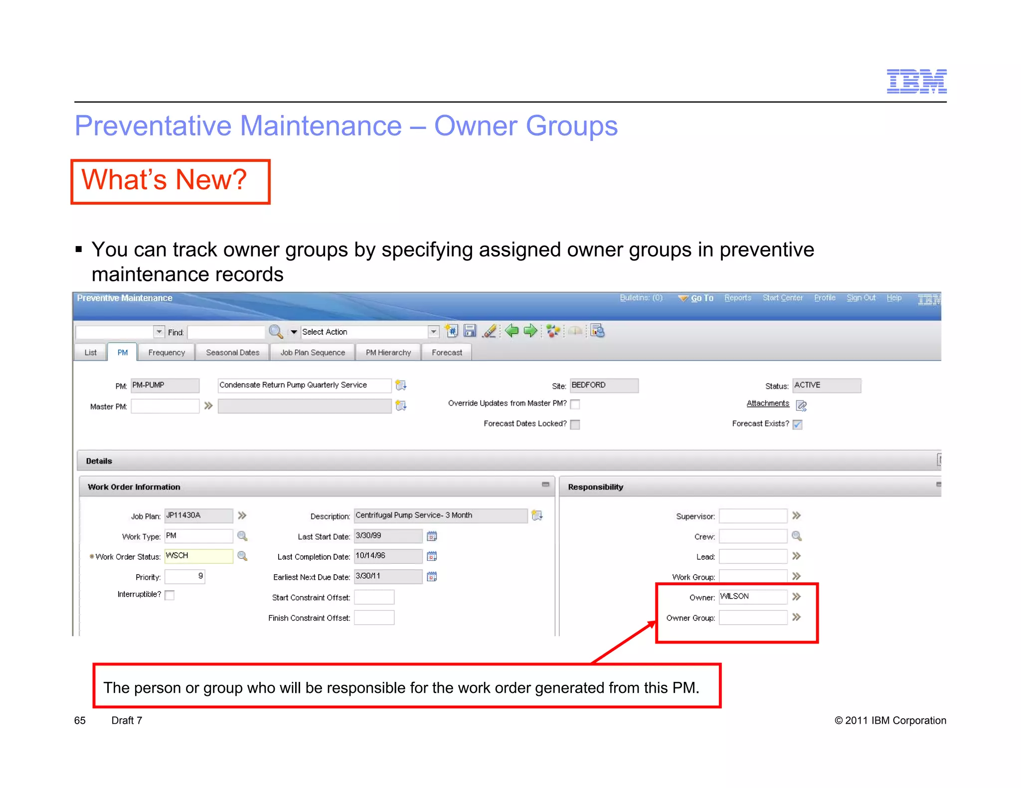
Task: Click the Help link
Action: (x=894, y=298)
